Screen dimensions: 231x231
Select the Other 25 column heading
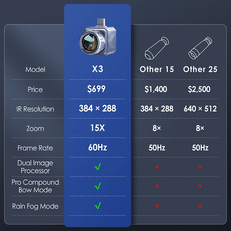(200, 69)
